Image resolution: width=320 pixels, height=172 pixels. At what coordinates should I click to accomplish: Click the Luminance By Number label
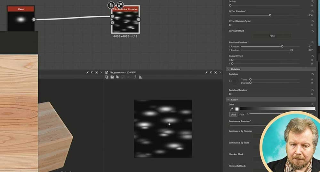click(x=240, y=131)
